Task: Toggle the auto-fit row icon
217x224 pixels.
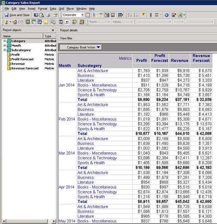Action: point(113,15)
